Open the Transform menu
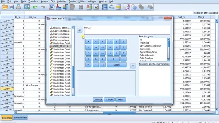This screenshot has width=219, height=123. tap(34, 1)
